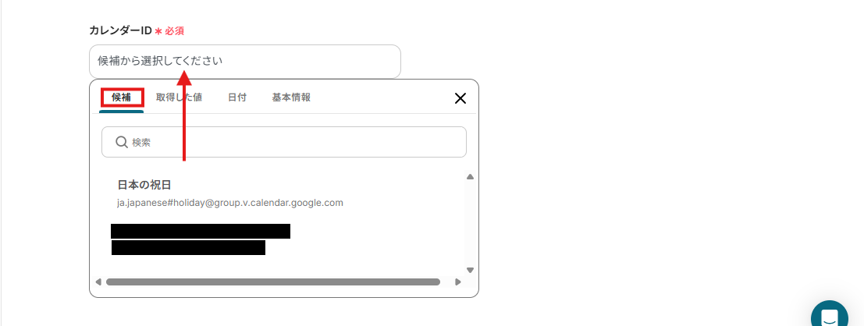Click the vertical scrollbar track

point(470,223)
